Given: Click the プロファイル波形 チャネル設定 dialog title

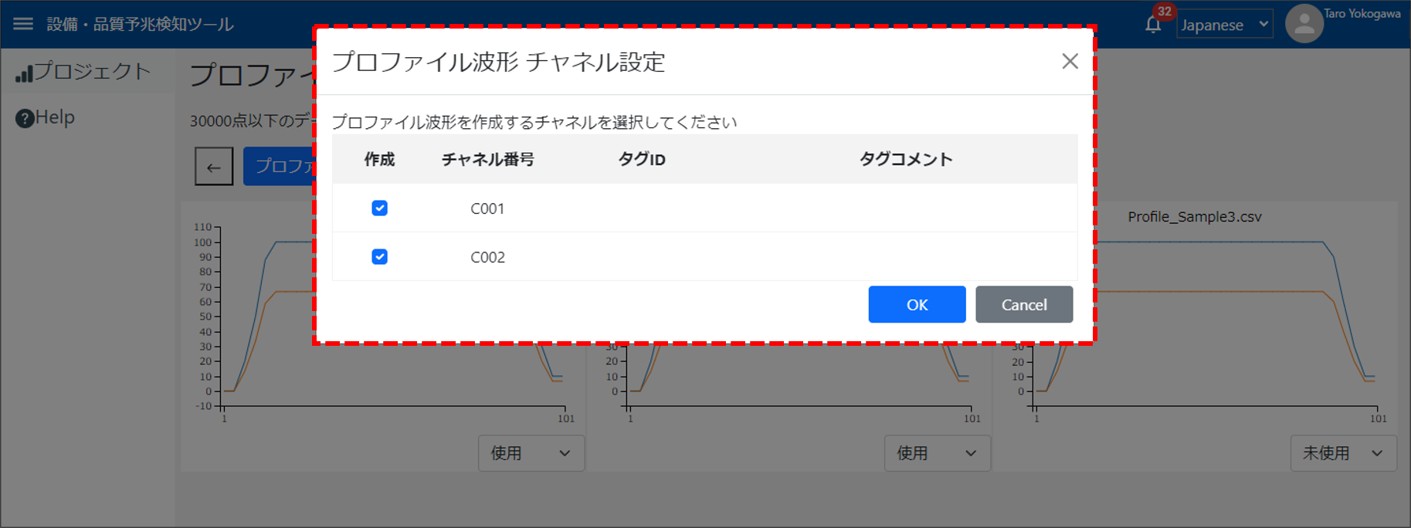Looking at the screenshot, I should click(498, 62).
